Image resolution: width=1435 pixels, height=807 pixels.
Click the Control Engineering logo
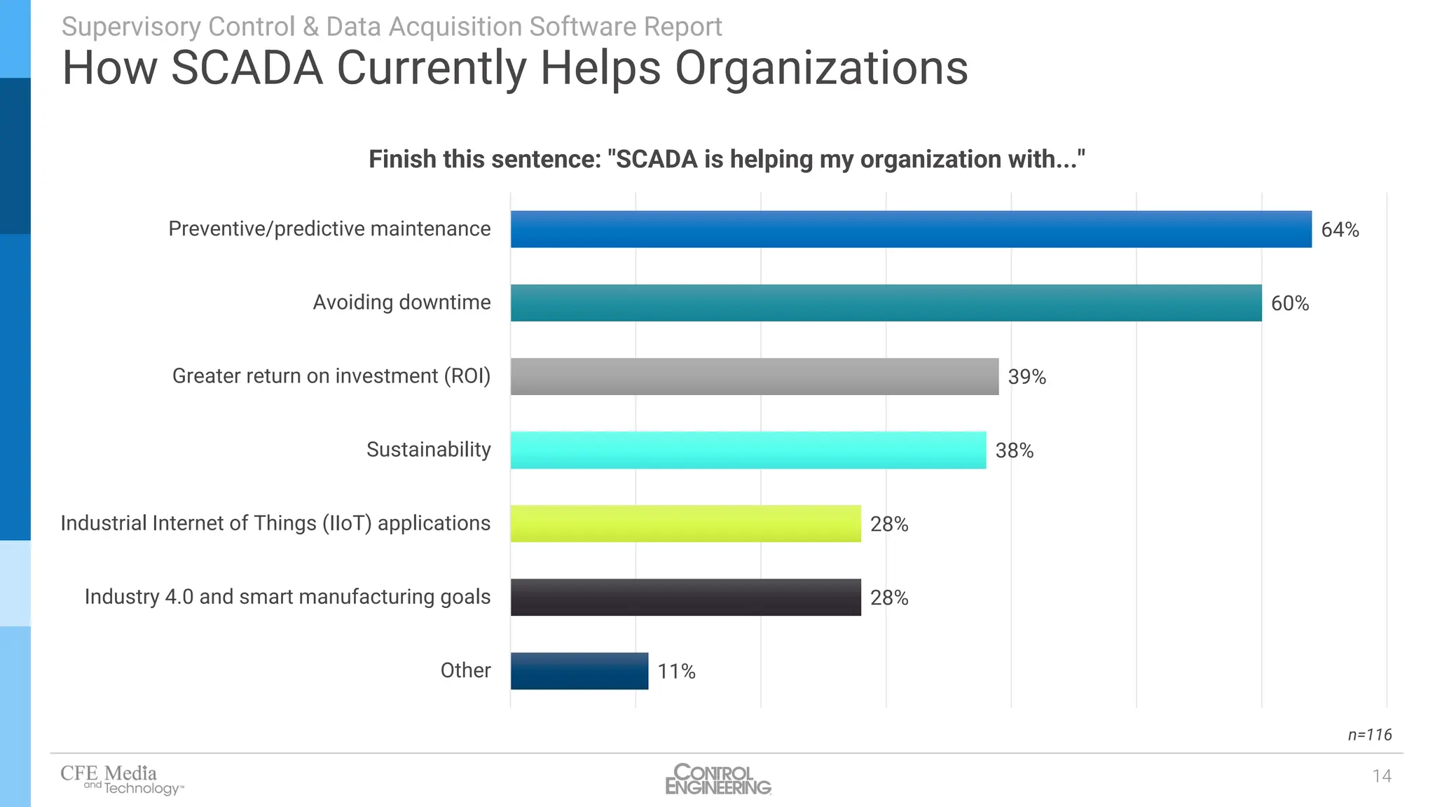click(717, 779)
